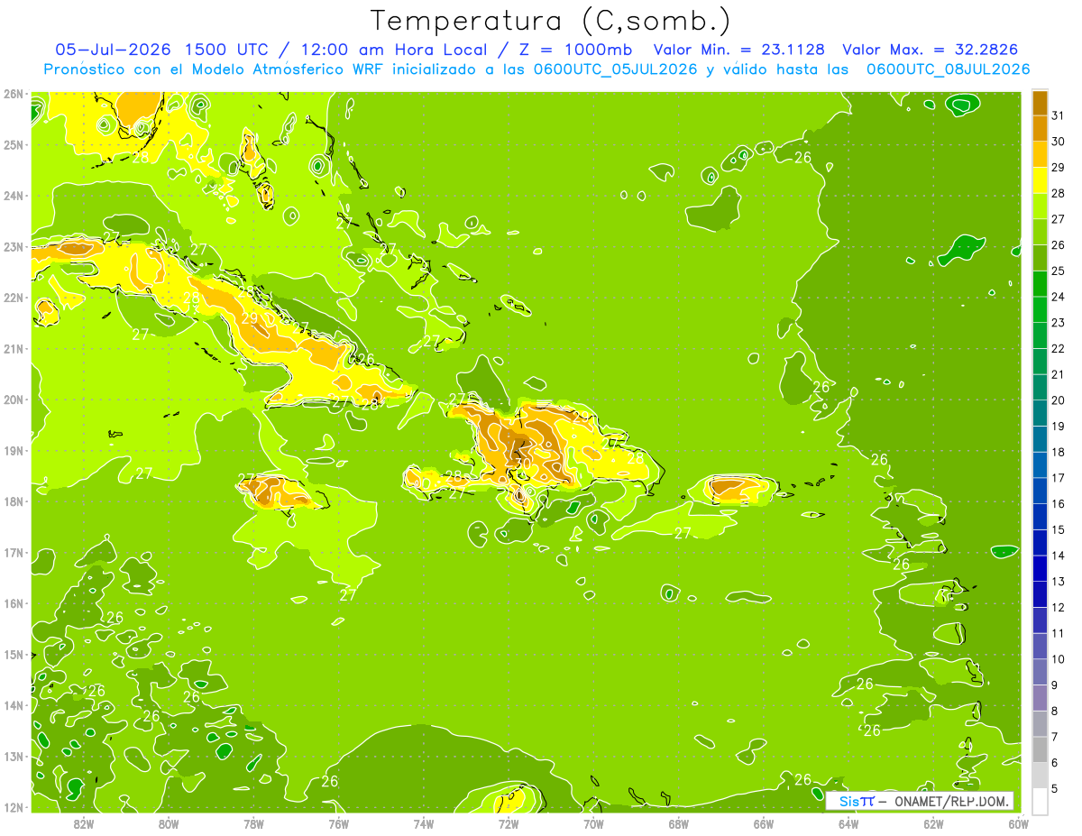Click the '74W' longitude axis label
The width and height of the screenshot is (1082, 836).
pos(424,823)
